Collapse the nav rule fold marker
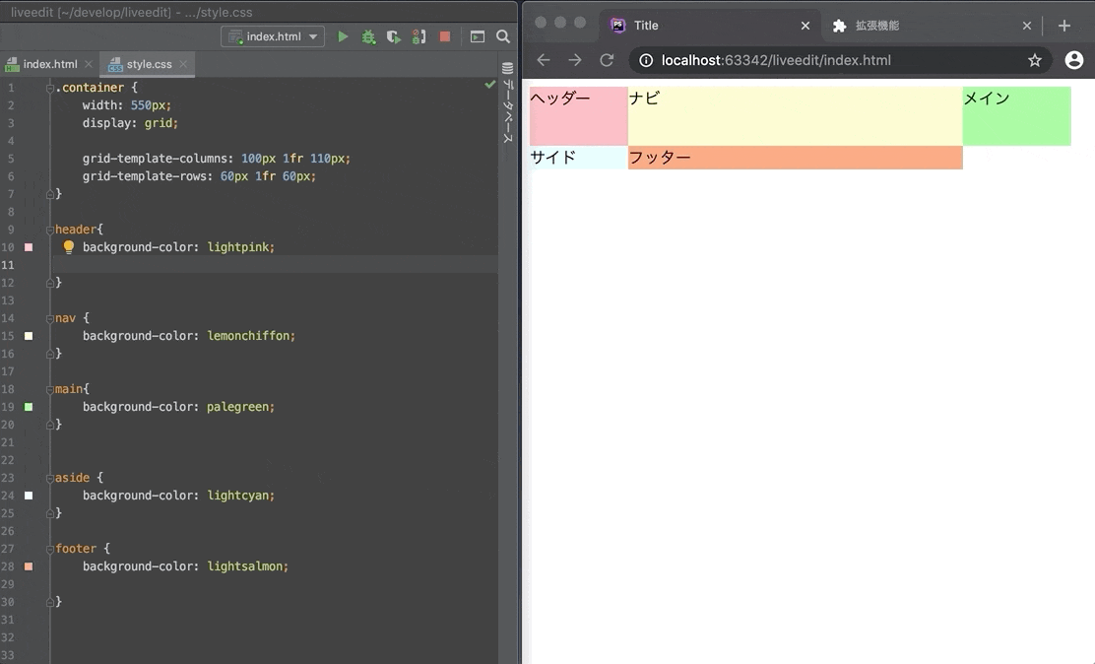This screenshot has height=664, width=1095. (x=50, y=319)
